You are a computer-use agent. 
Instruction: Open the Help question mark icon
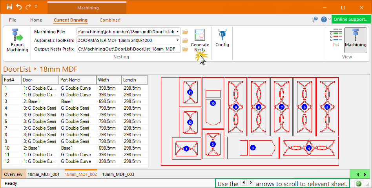324,20
